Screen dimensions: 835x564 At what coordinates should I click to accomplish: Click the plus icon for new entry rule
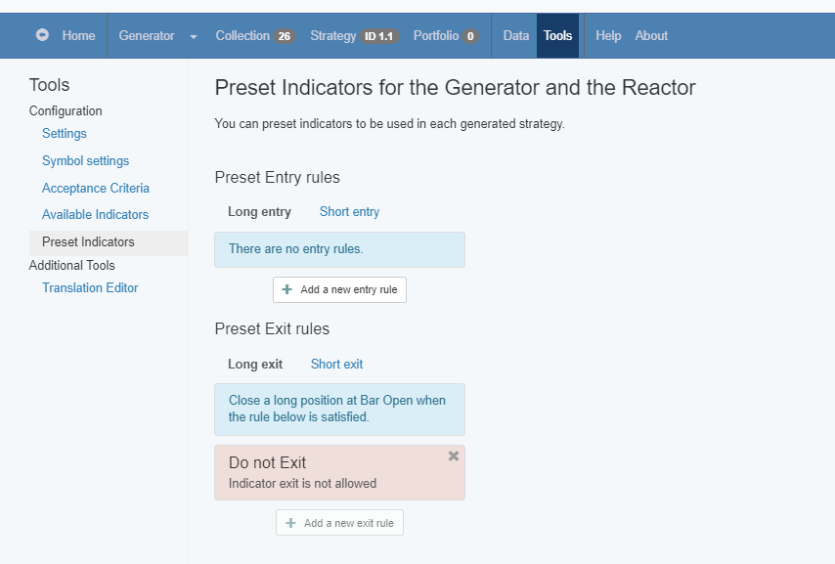[x=287, y=289]
